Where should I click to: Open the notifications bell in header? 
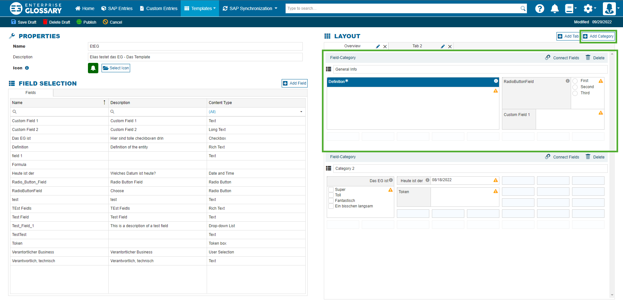click(555, 8)
